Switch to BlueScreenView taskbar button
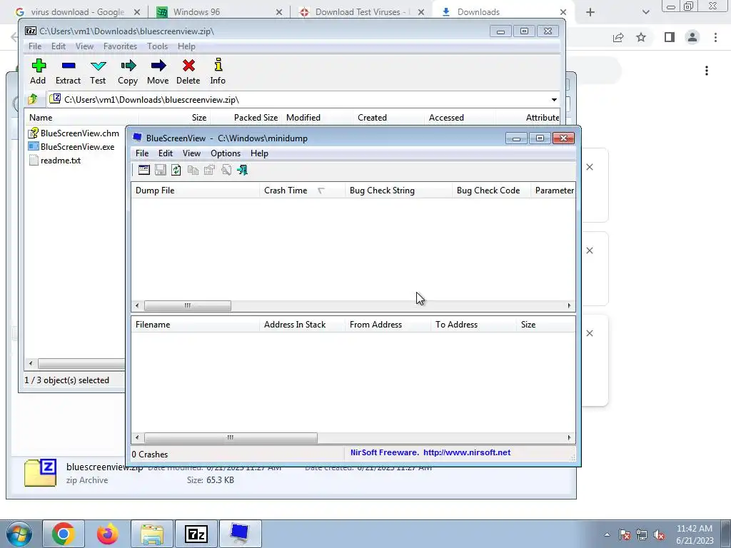 (241, 534)
